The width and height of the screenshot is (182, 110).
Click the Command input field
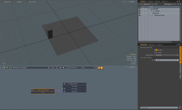pyautogui.click(x=159, y=108)
